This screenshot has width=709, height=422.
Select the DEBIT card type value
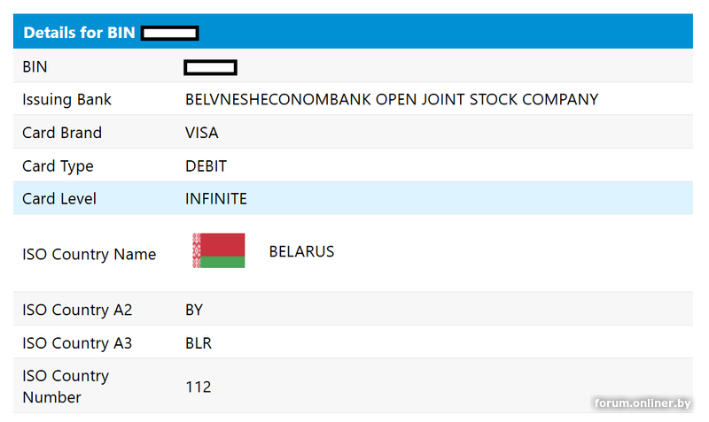206,166
